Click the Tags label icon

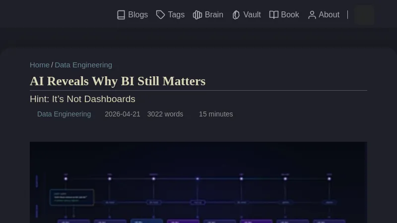coord(160,15)
